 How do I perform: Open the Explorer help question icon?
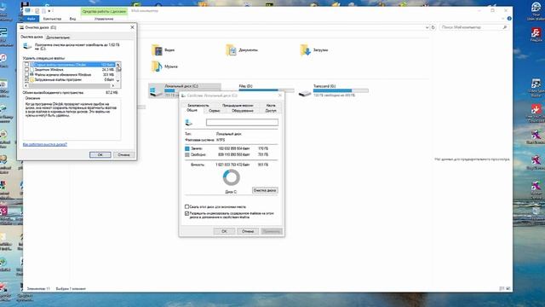pos(509,19)
